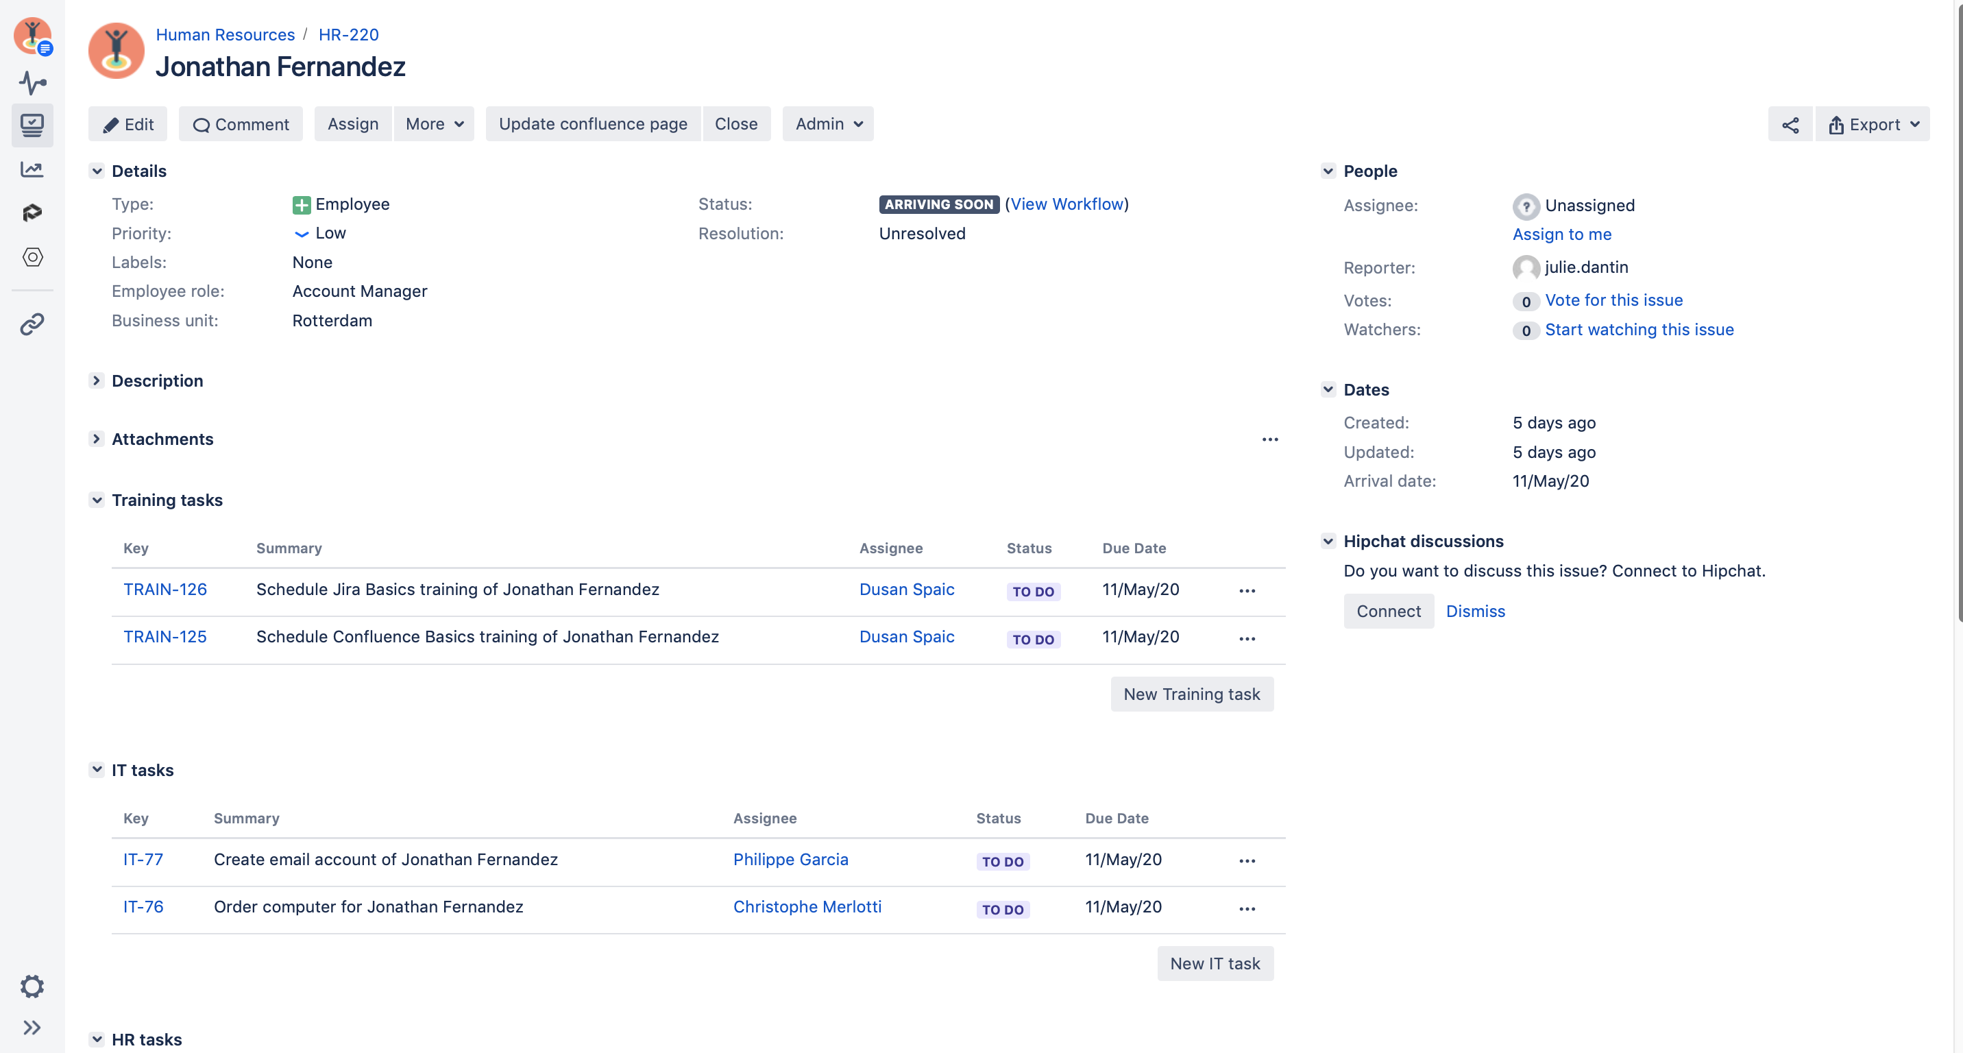Open the Human Resources breadcrumb
This screenshot has width=1963, height=1053.
(x=225, y=34)
